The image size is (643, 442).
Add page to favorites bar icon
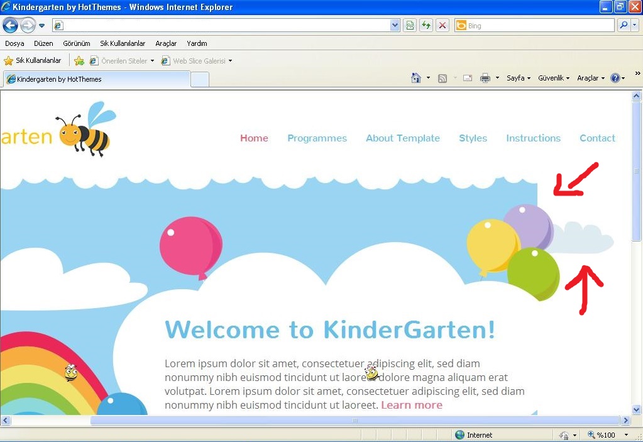tap(79, 61)
